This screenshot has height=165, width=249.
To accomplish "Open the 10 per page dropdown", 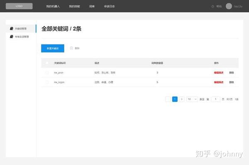I will coord(192,99).
